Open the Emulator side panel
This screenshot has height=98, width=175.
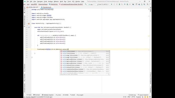(150, 90)
